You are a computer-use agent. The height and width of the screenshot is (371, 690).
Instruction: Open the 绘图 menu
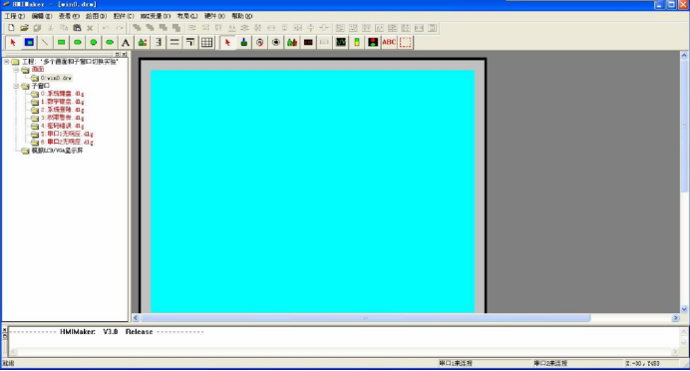[x=96, y=16]
